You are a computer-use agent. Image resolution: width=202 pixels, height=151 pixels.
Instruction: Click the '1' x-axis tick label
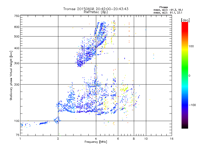[20, 139]
